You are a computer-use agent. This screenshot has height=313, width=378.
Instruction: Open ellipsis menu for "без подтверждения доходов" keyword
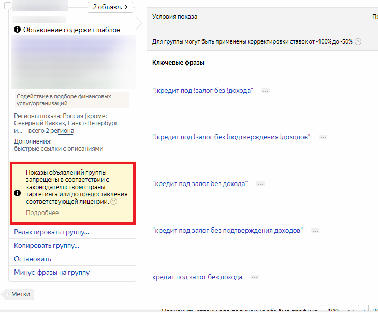tap(315, 231)
